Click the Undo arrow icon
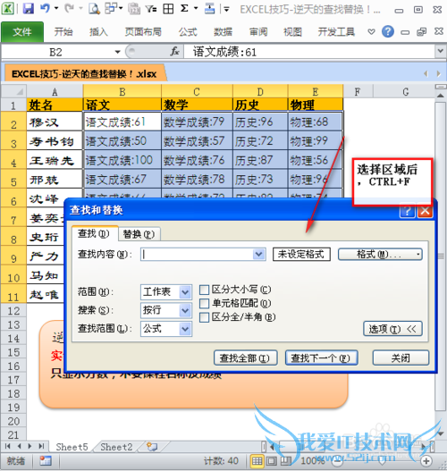This screenshot has height=471, width=447. [46, 8]
